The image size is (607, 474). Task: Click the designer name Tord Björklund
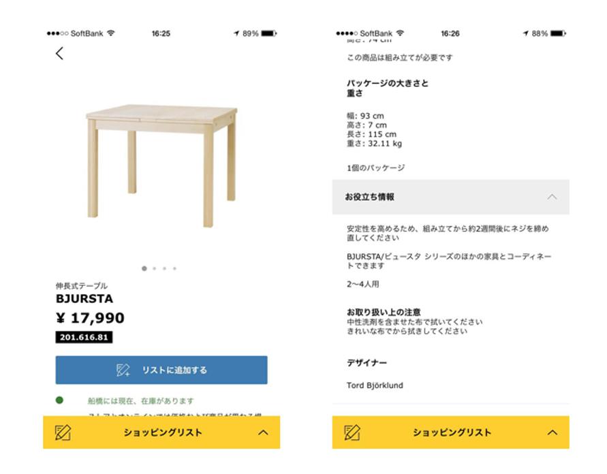[x=375, y=385]
